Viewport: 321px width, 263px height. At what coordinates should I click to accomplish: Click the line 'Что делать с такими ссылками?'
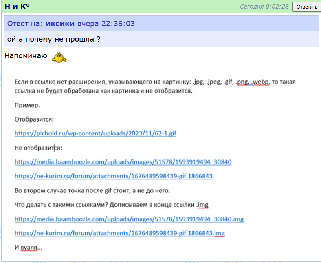click(x=112, y=205)
